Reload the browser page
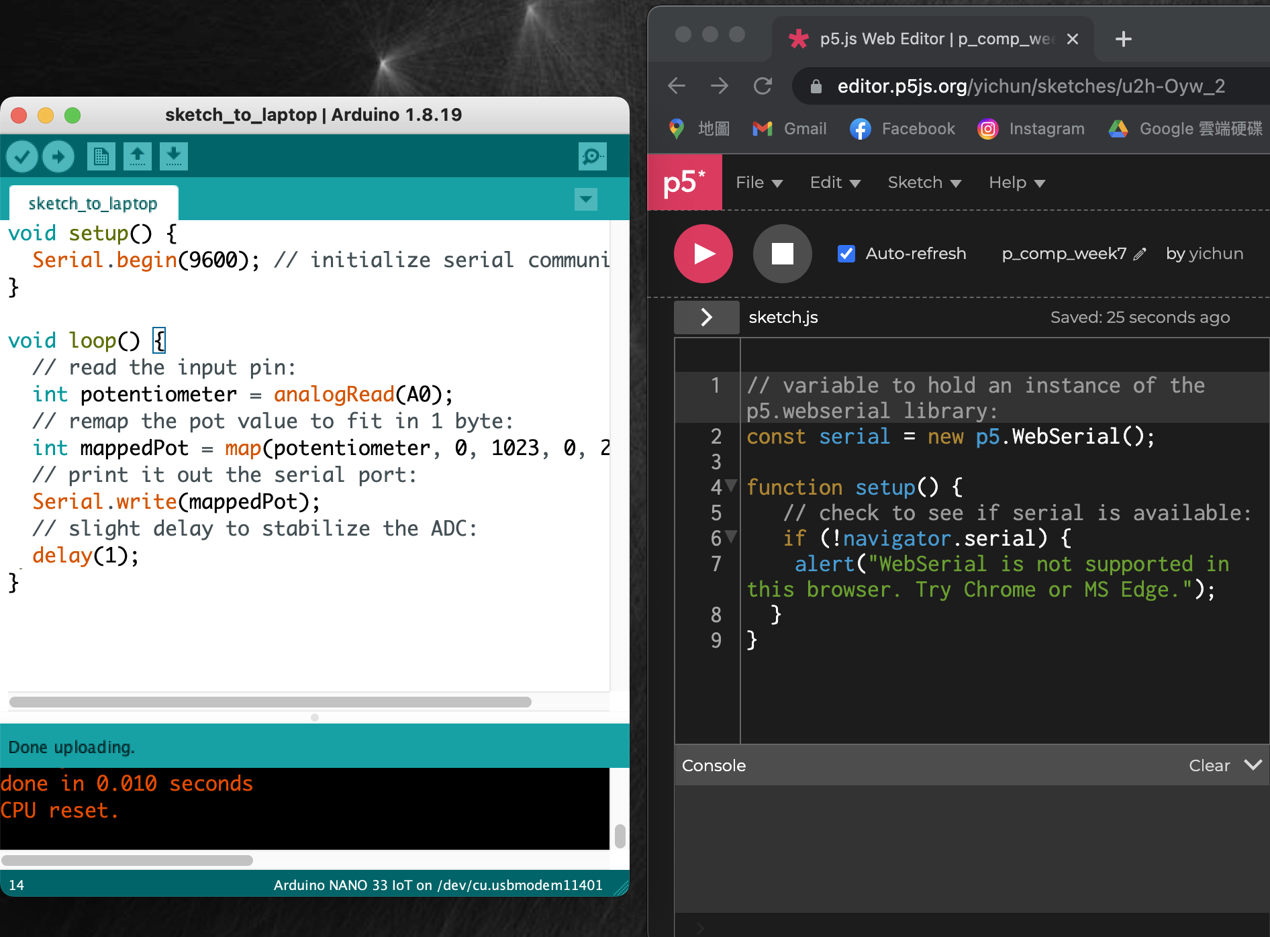Screen dimensions: 1270x937 point(763,86)
